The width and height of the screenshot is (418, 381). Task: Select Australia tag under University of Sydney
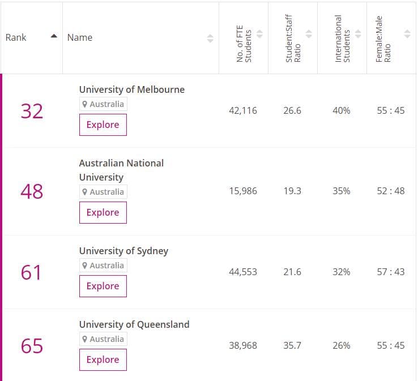103,265
